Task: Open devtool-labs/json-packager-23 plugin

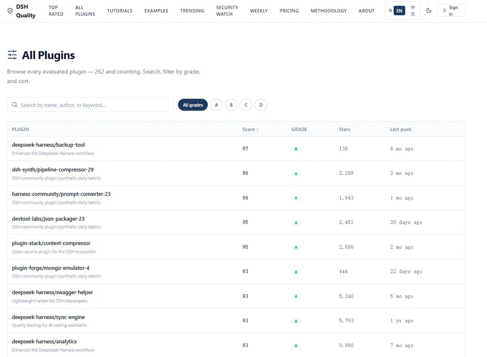Action: 48,219
